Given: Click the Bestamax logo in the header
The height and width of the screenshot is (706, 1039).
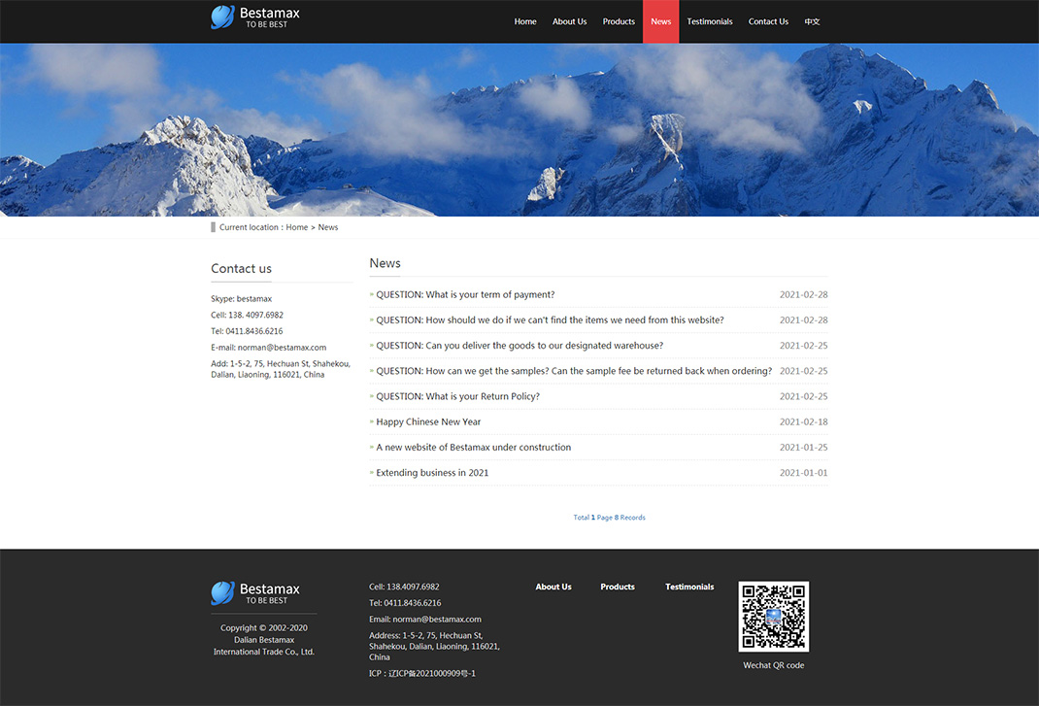Looking at the screenshot, I should pyautogui.click(x=255, y=17).
